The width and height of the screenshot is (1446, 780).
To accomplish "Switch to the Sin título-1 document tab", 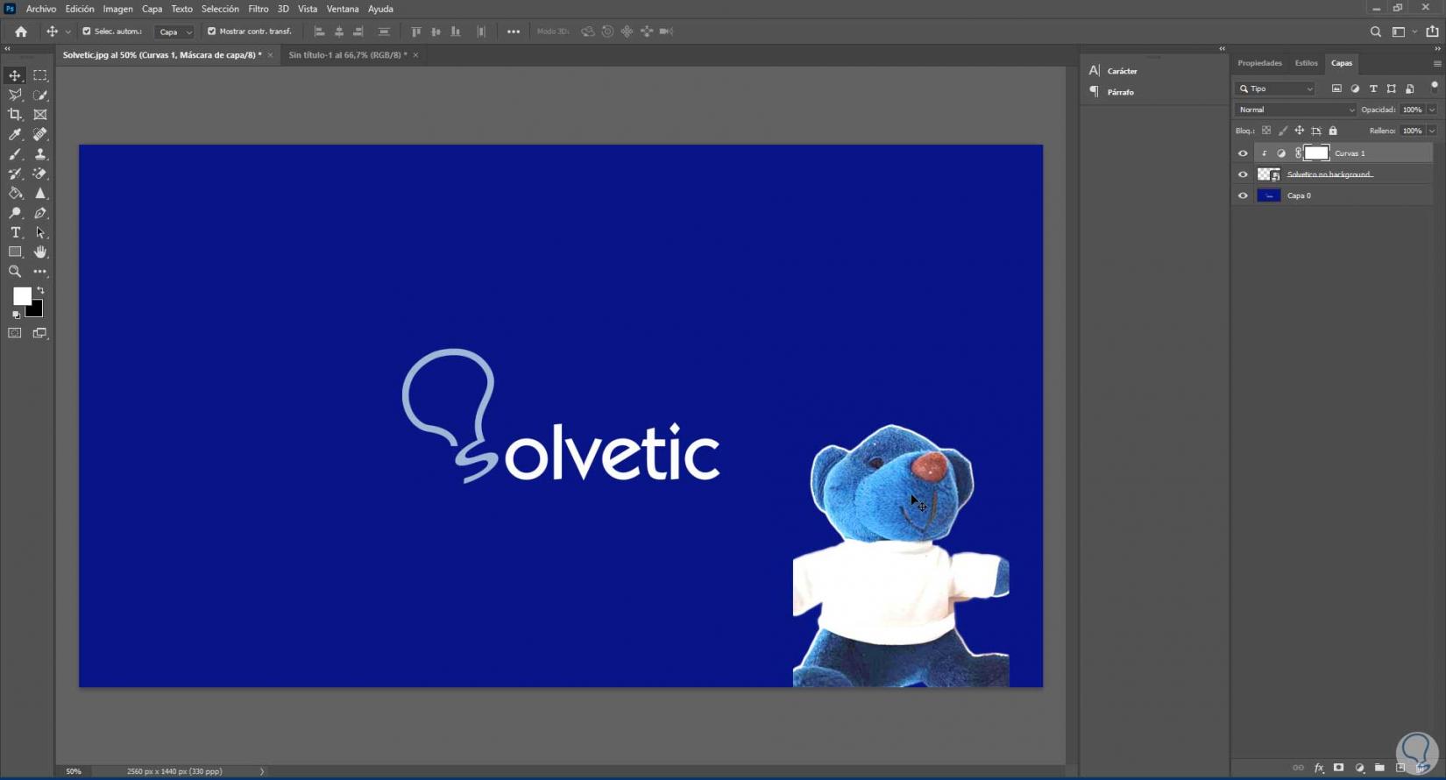I will pos(348,55).
